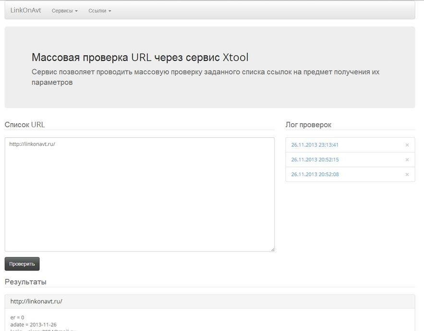Click the http://linkonavt.ru/ results panel header
The height and width of the screenshot is (331, 424).
click(x=36, y=301)
